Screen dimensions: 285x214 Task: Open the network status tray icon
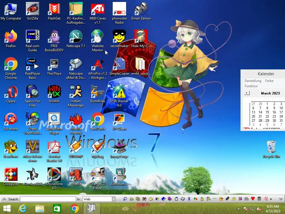pyautogui.click(x=252, y=209)
